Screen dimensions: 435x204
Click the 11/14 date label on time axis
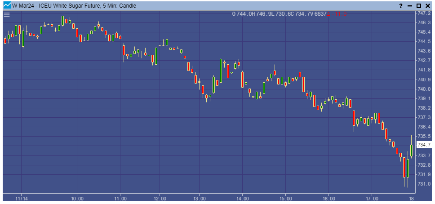[x=22, y=199]
